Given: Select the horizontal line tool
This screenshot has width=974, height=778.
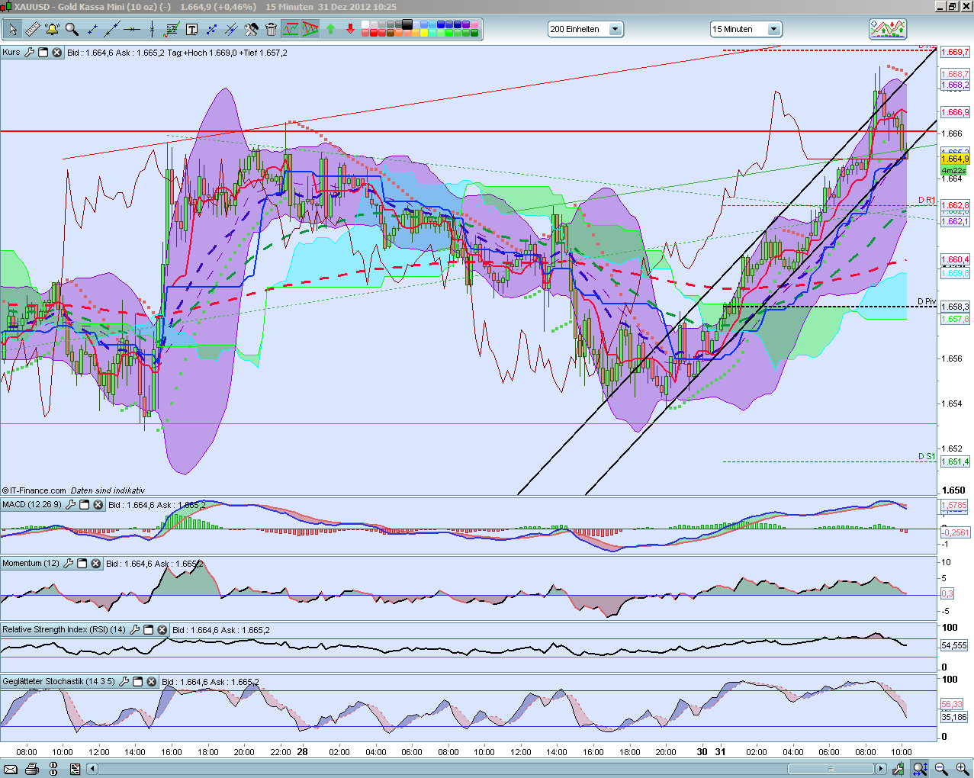Looking at the screenshot, I should 132,30.
